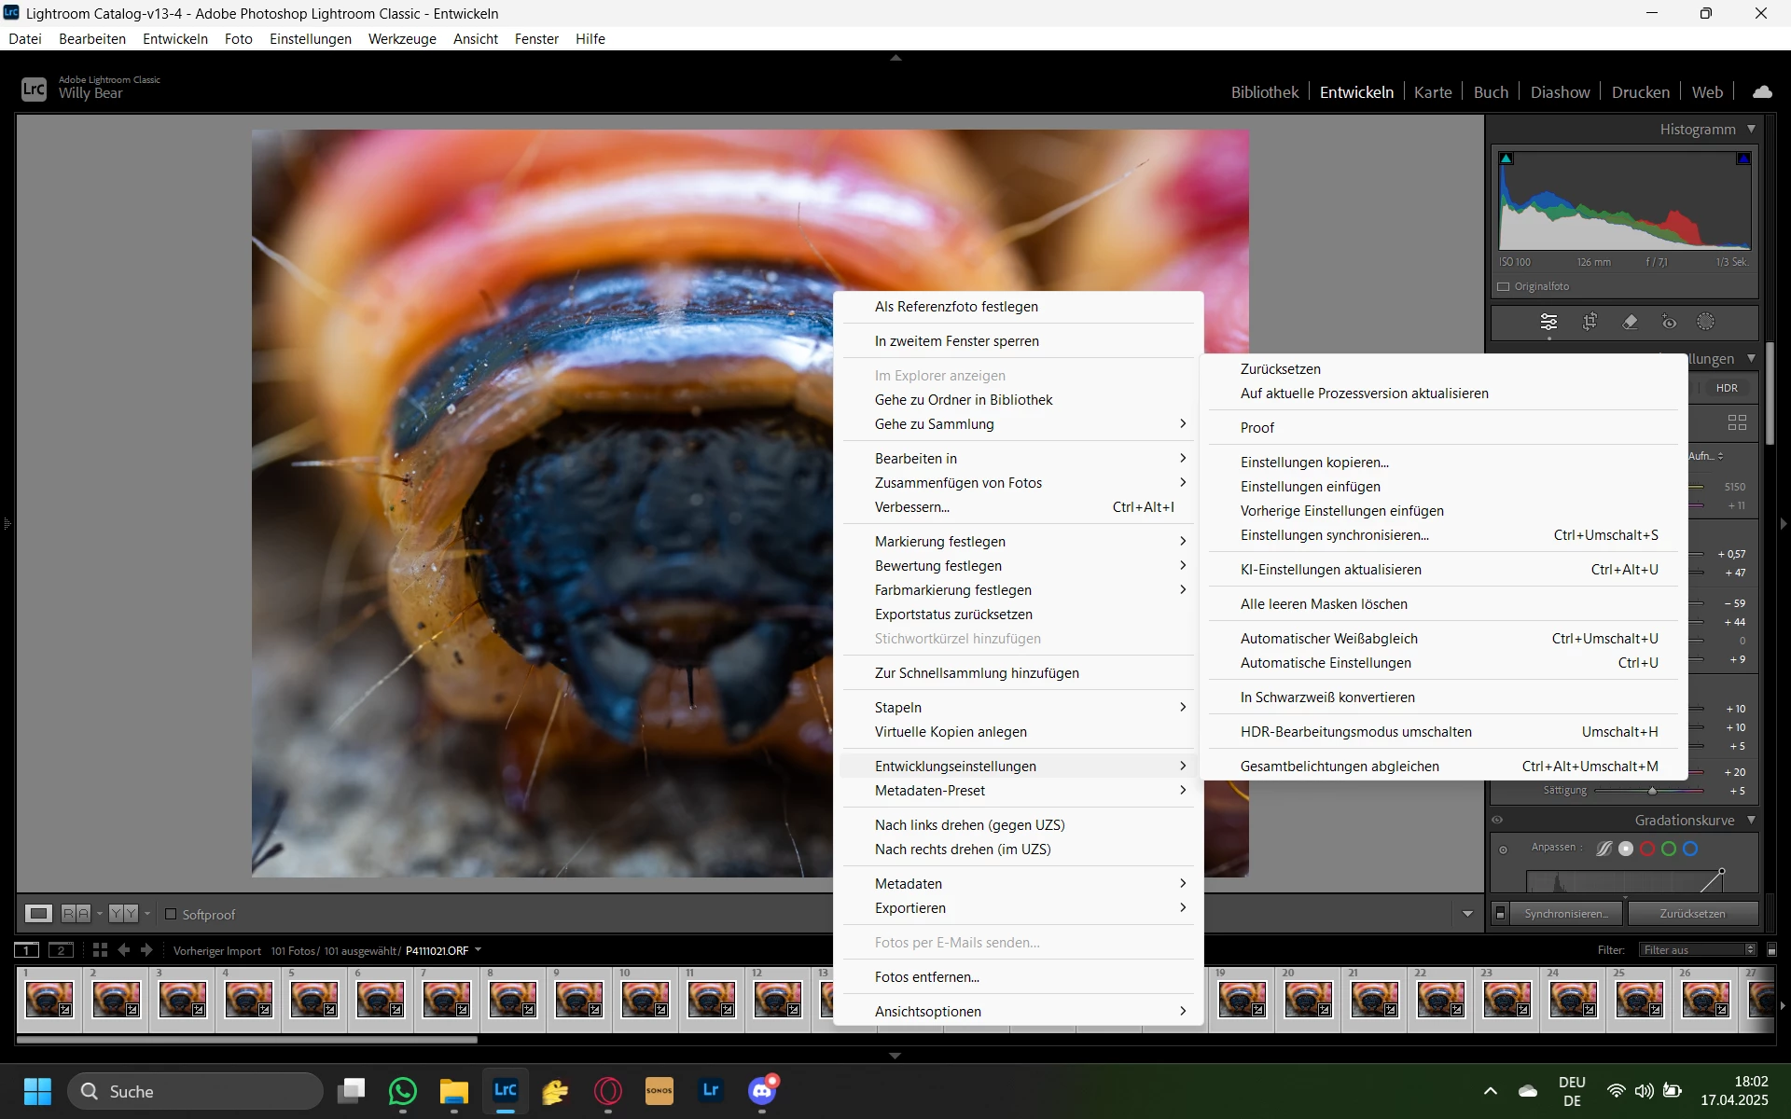Click the filmstrip grid view icon
The width and height of the screenshot is (1791, 1119).
coord(100,950)
